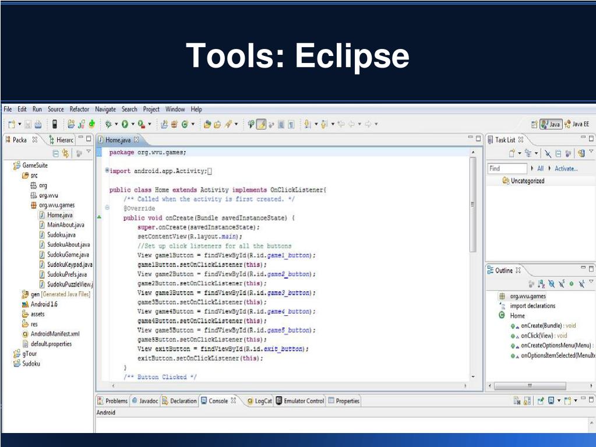This screenshot has height=447, width=596.
Task: Select SudokuGame.java in the package tree
Action: [64, 255]
